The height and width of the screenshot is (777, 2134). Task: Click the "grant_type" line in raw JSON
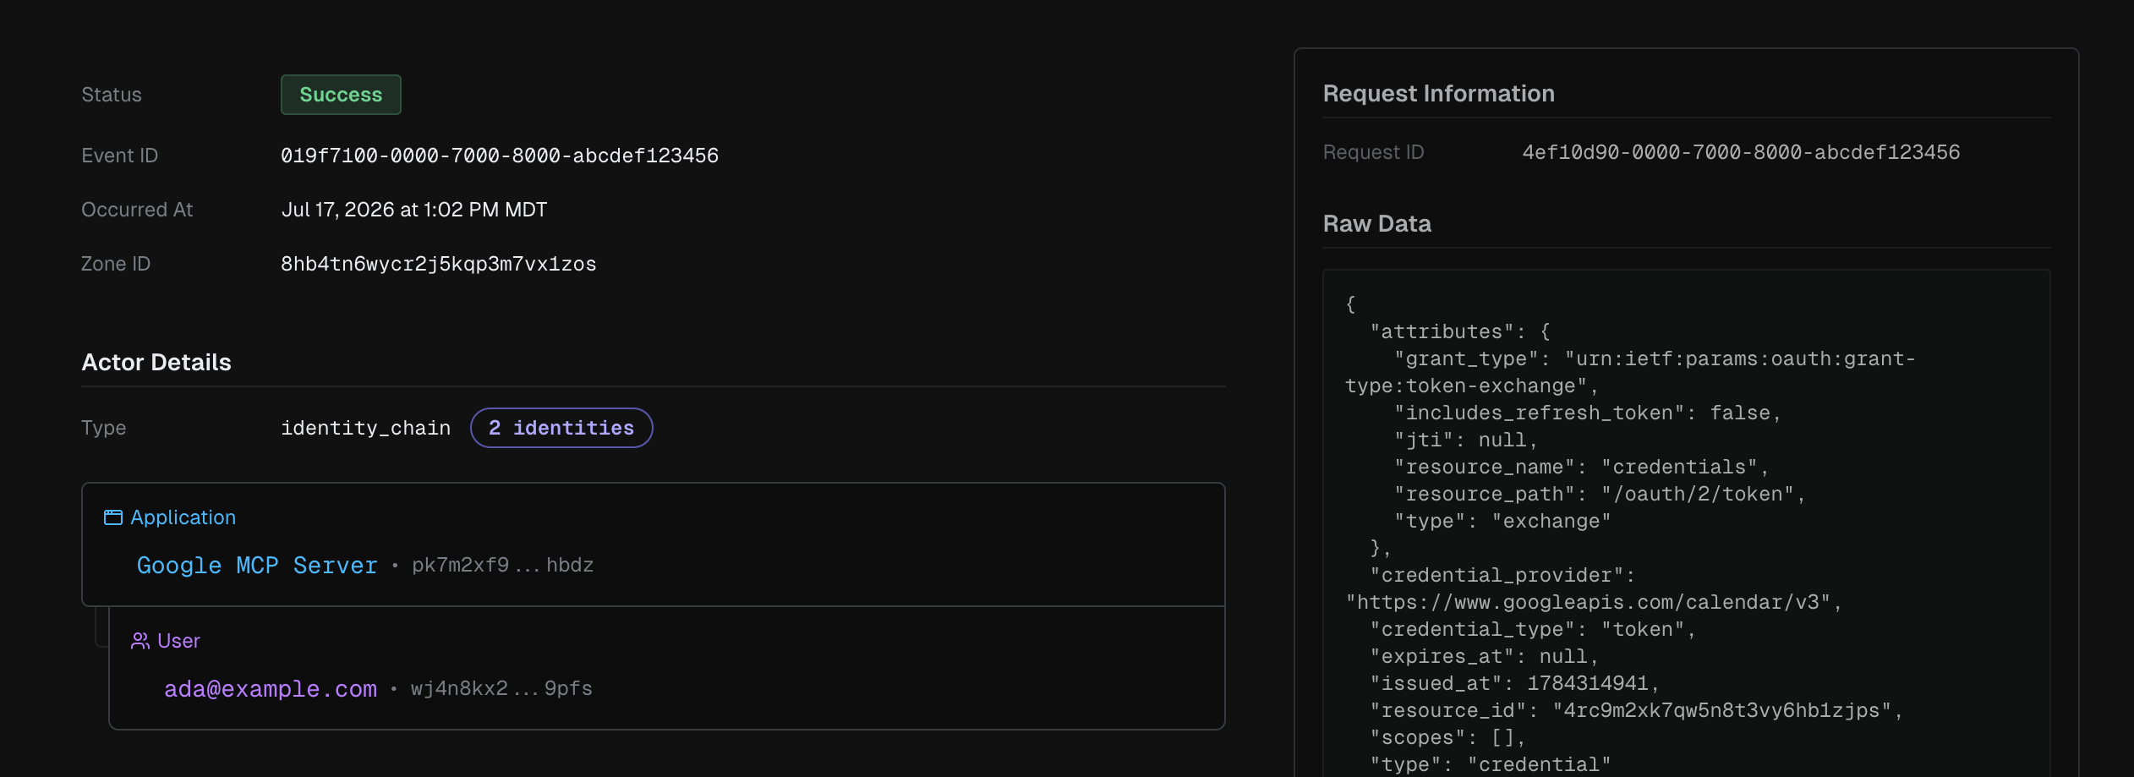[x=1630, y=372]
